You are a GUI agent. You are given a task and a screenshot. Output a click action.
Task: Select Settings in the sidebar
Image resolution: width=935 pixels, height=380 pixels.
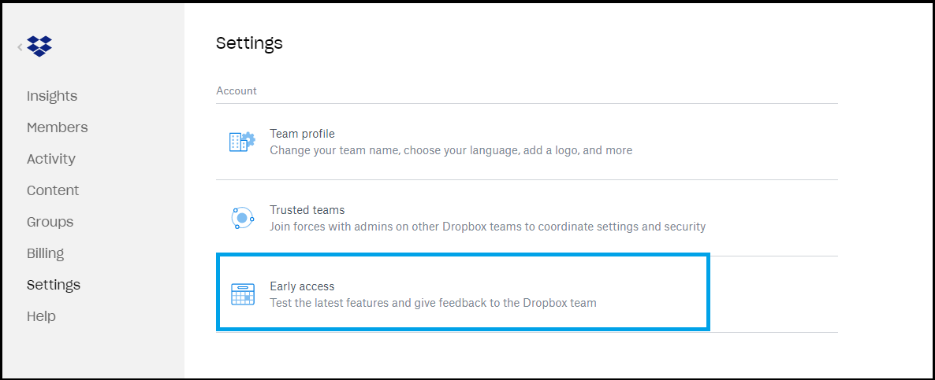[x=54, y=285]
